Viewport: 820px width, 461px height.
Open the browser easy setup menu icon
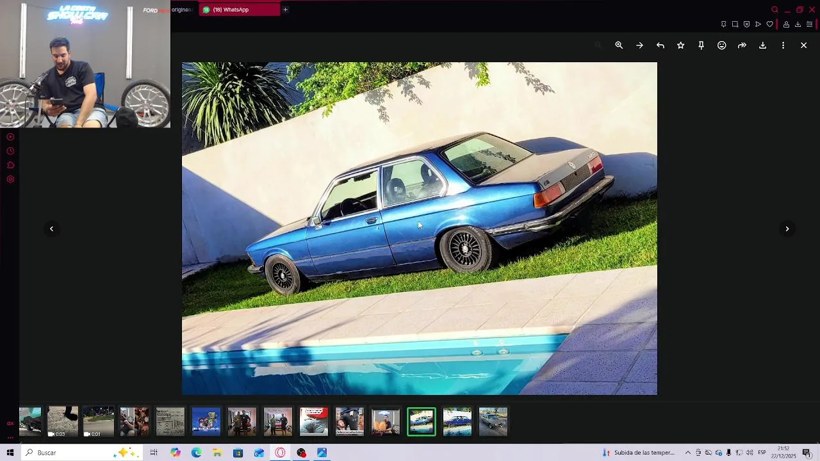click(x=809, y=24)
